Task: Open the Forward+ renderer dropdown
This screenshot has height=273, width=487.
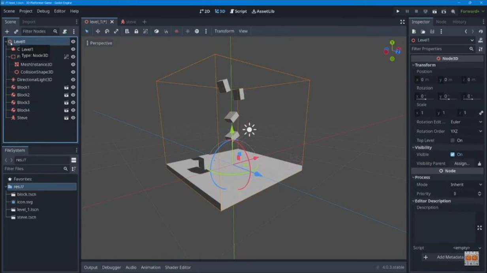Action: (x=472, y=11)
